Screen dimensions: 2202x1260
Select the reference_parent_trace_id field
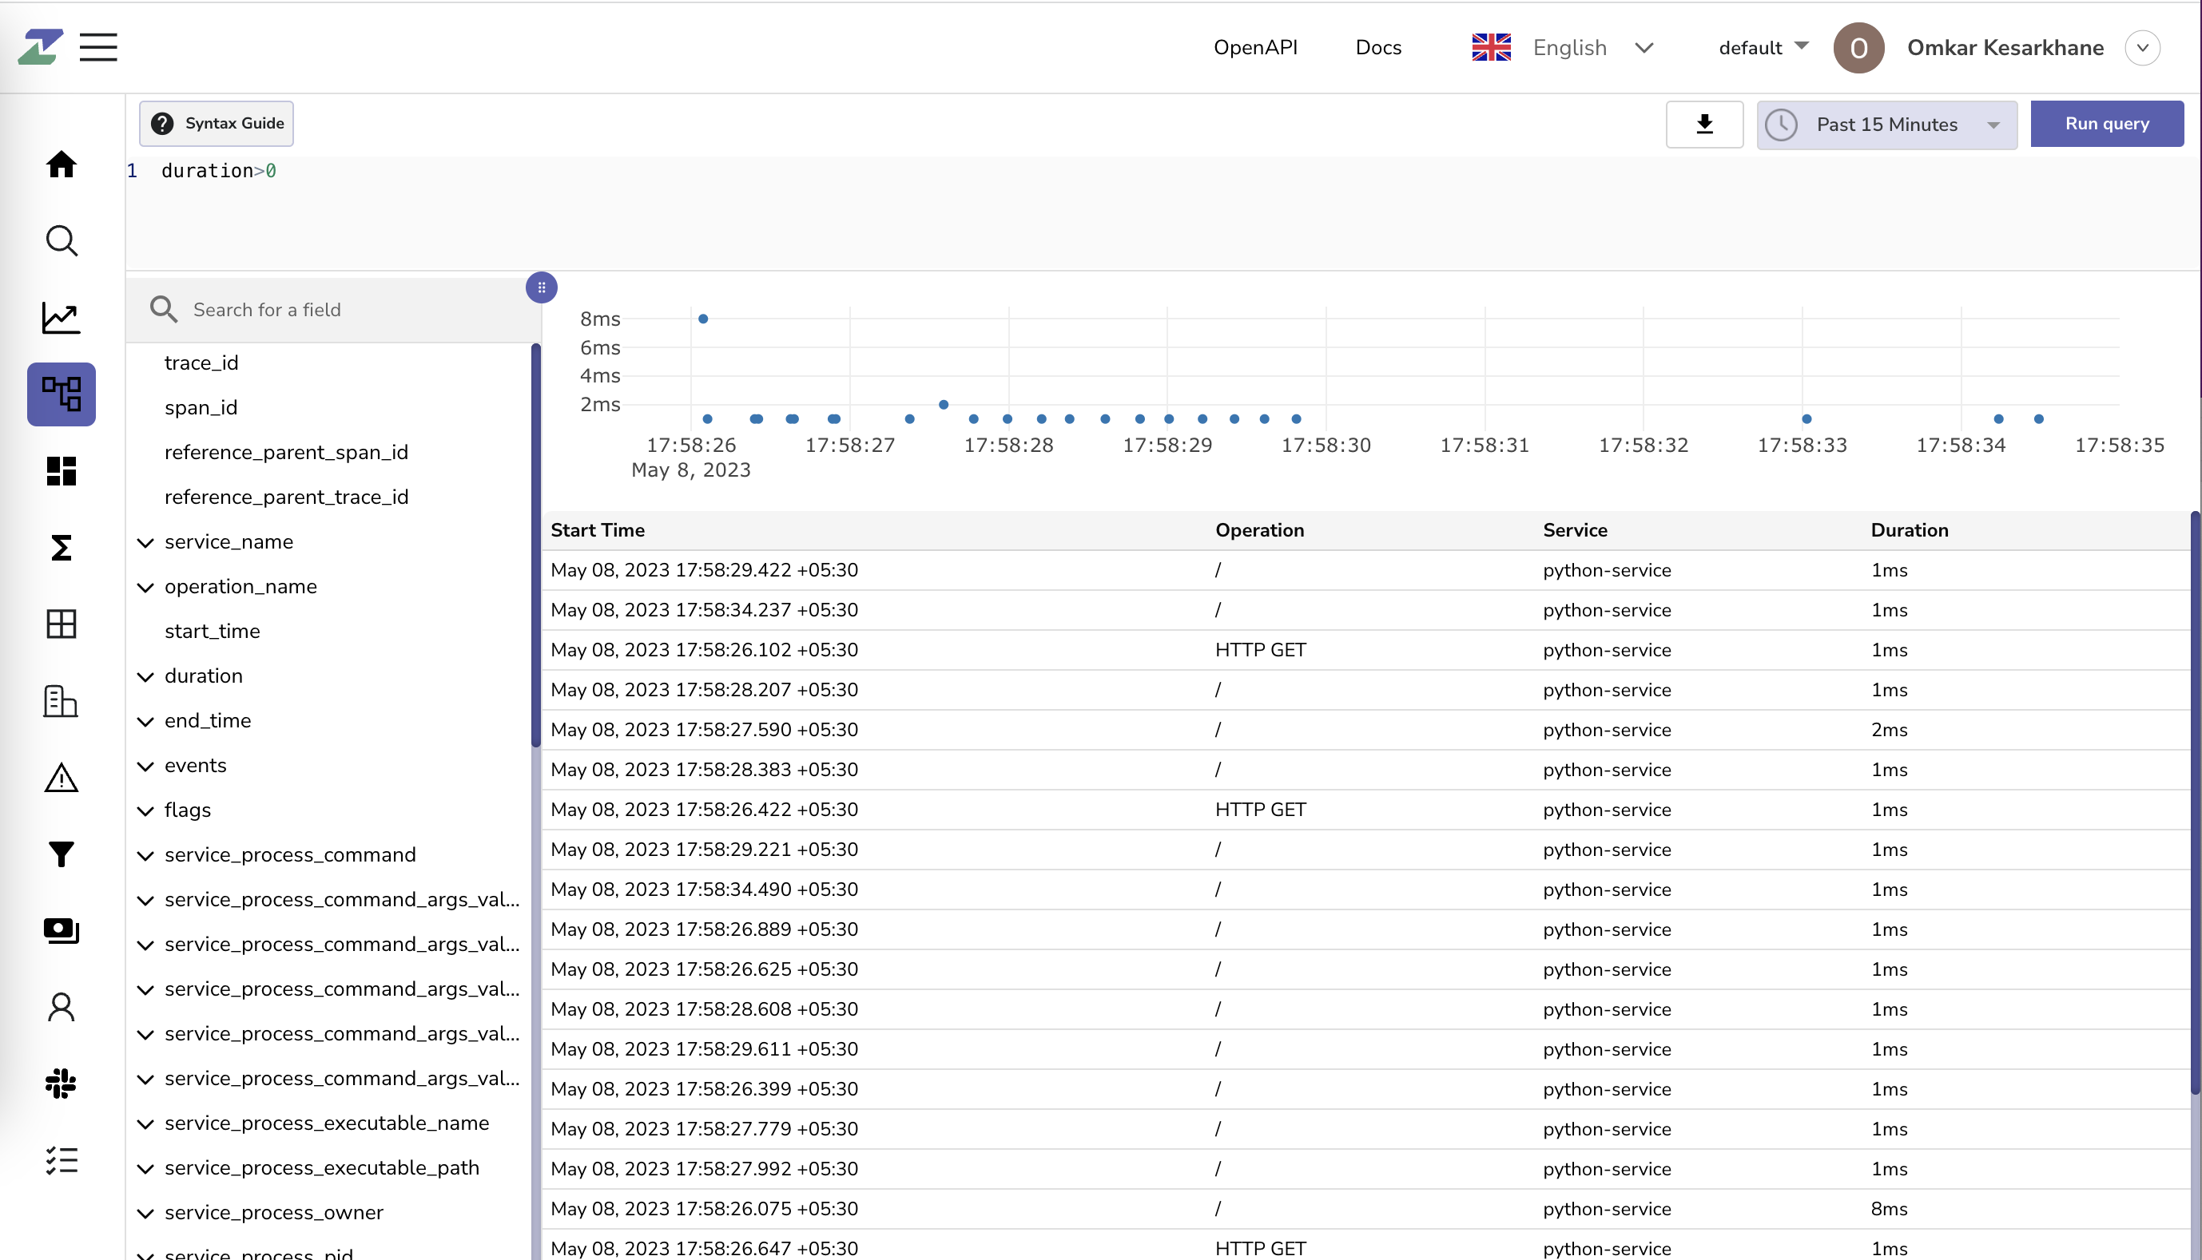pyautogui.click(x=286, y=497)
